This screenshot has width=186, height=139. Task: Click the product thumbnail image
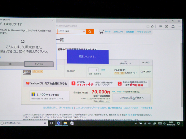tap(27, 72)
